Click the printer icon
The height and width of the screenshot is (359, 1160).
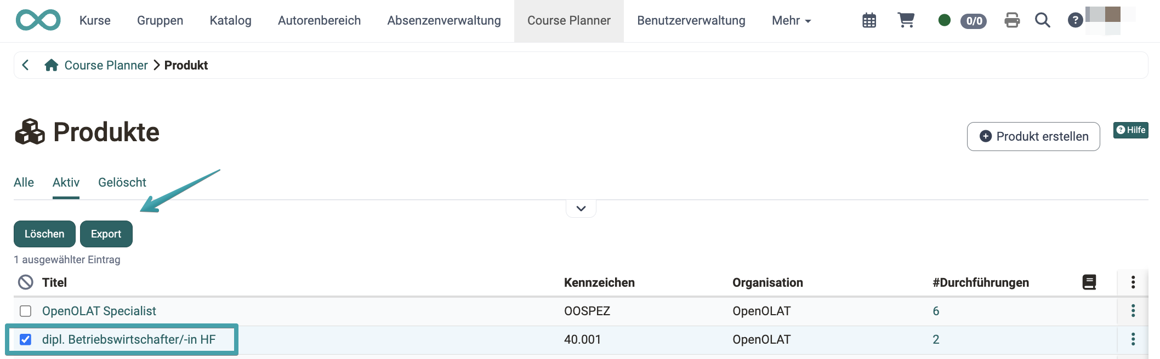(1012, 20)
